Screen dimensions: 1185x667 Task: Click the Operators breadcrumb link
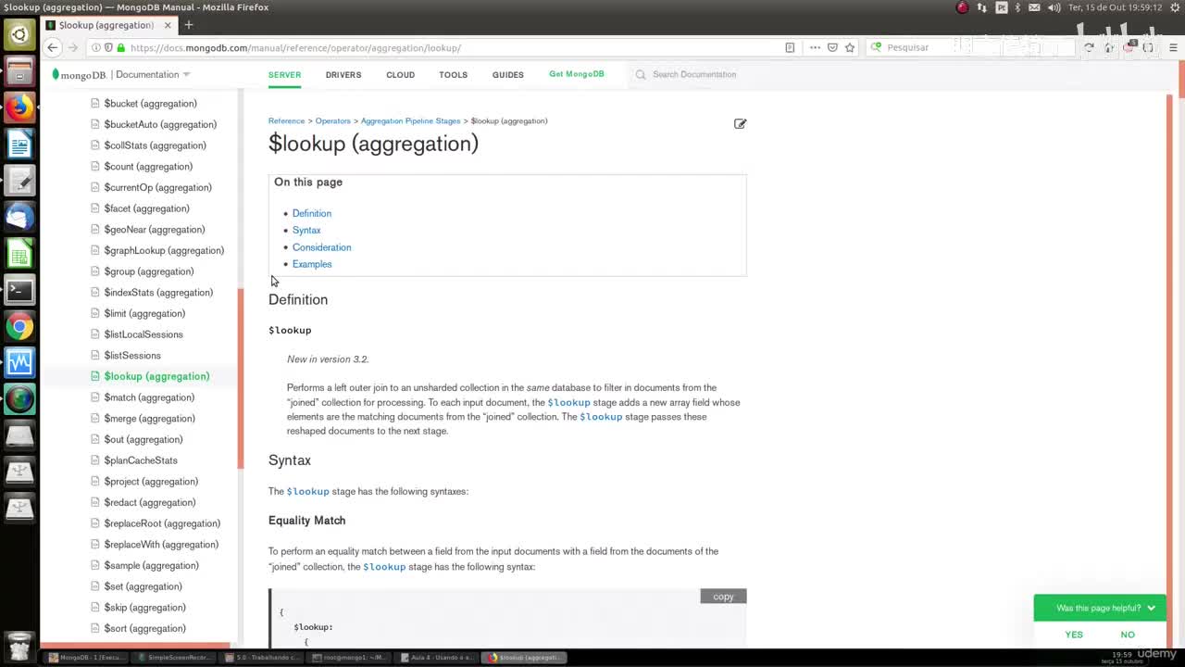point(332,120)
